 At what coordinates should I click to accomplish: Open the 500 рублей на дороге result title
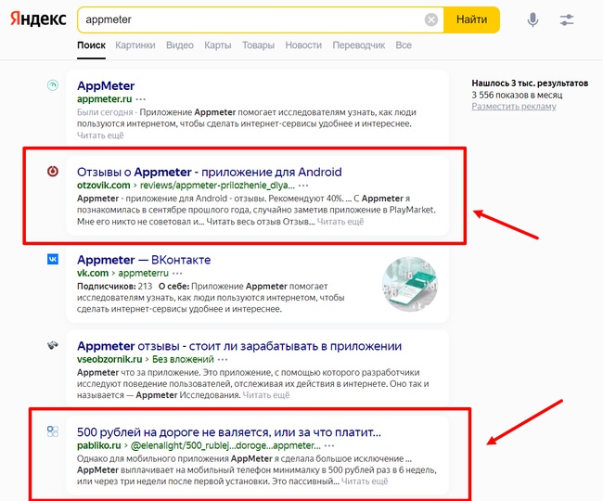pyautogui.click(x=229, y=432)
